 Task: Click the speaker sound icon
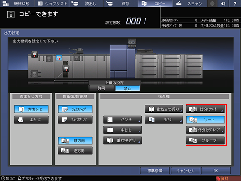pos(223,3)
